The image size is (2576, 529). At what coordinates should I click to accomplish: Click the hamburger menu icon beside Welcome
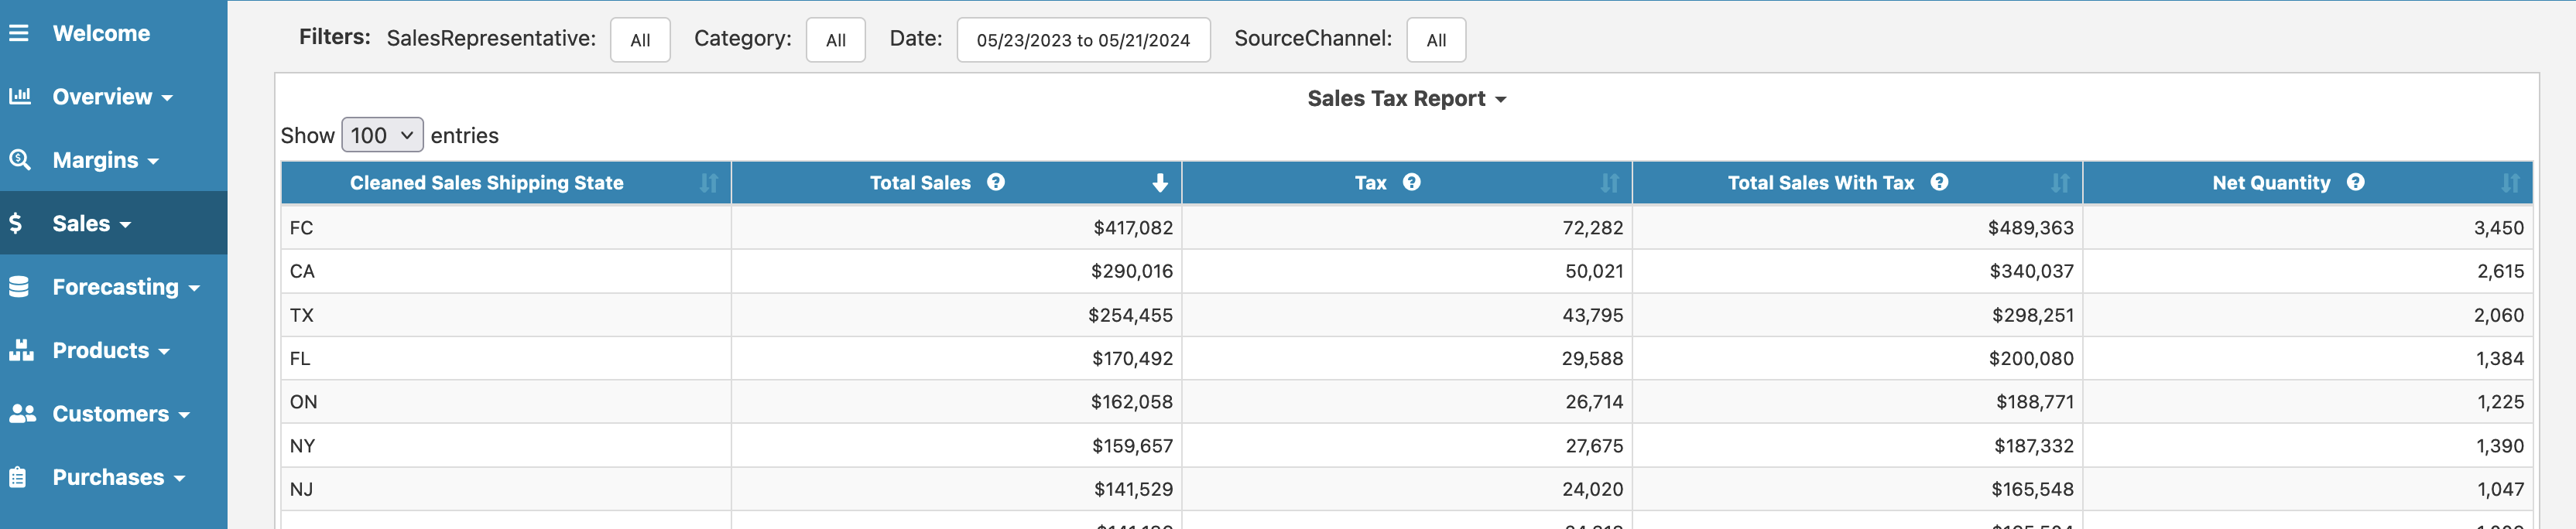[19, 33]
